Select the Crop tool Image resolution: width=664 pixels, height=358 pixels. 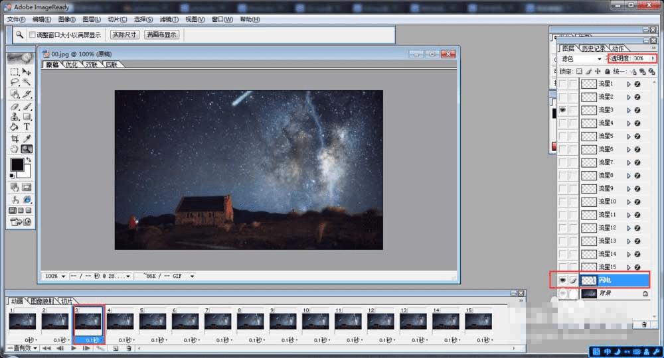[15, 139]
